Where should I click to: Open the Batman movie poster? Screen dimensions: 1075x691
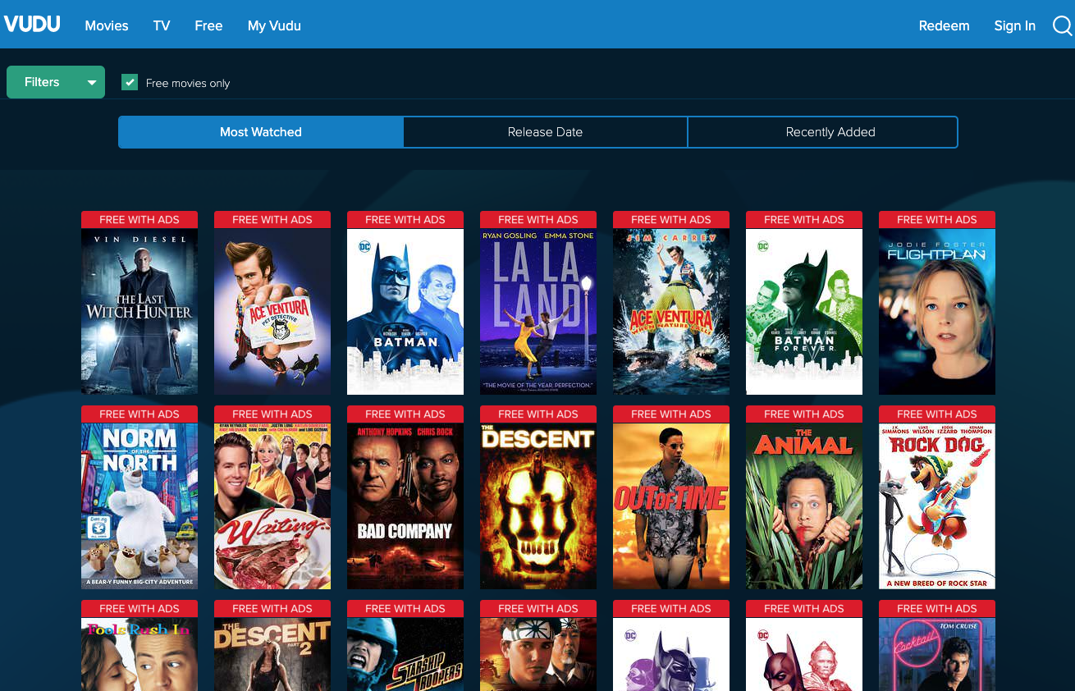[405, 312]
